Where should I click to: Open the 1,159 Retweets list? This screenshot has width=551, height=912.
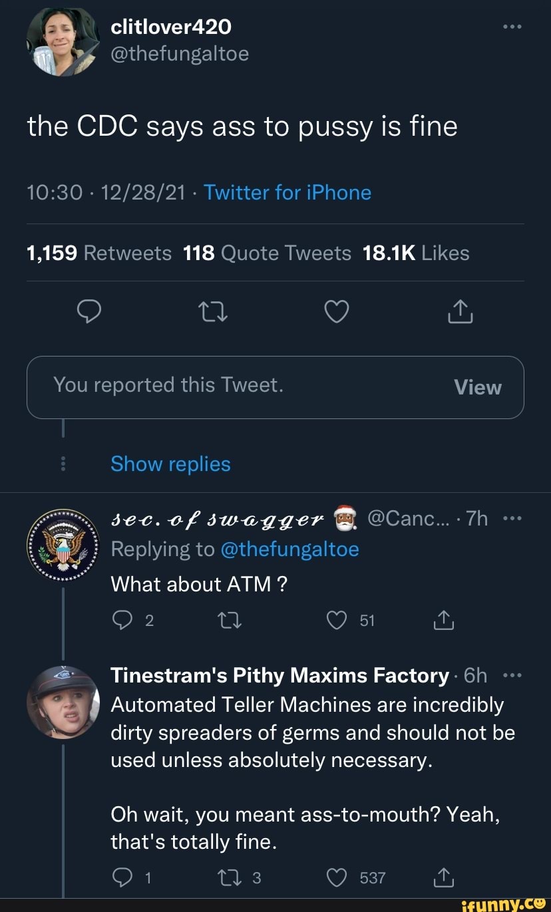coord(99,253)
